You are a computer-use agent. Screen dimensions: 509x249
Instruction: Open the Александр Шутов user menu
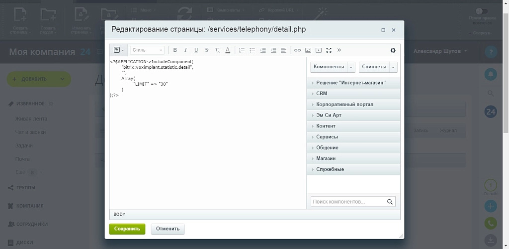[440, 51]
